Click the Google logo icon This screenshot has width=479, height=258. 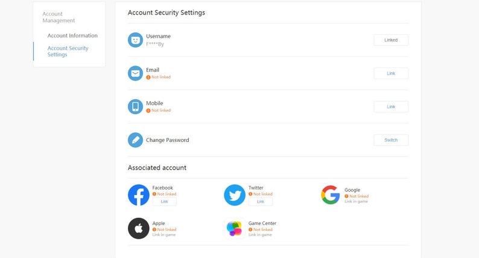(x=331, y=195)
